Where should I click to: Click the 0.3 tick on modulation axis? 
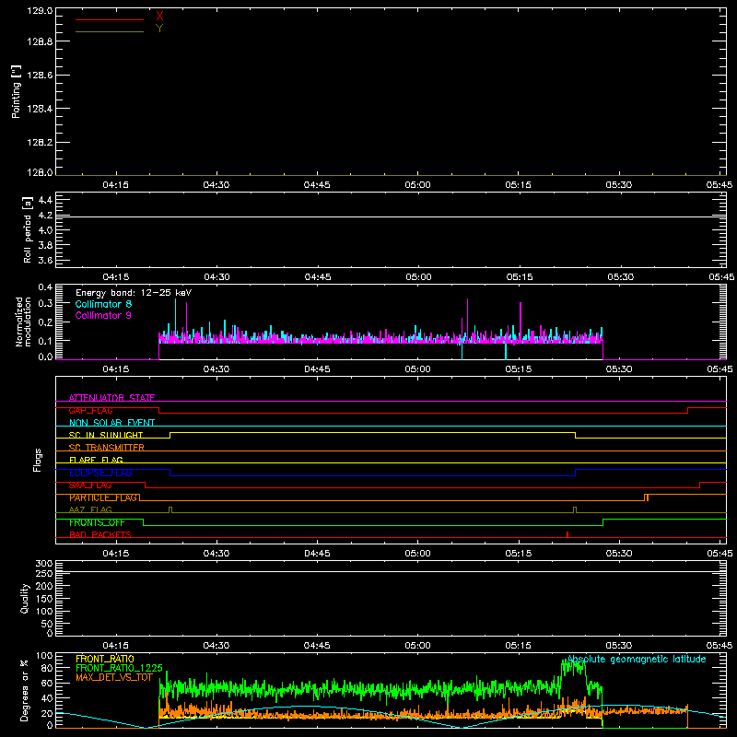point(45,303)
